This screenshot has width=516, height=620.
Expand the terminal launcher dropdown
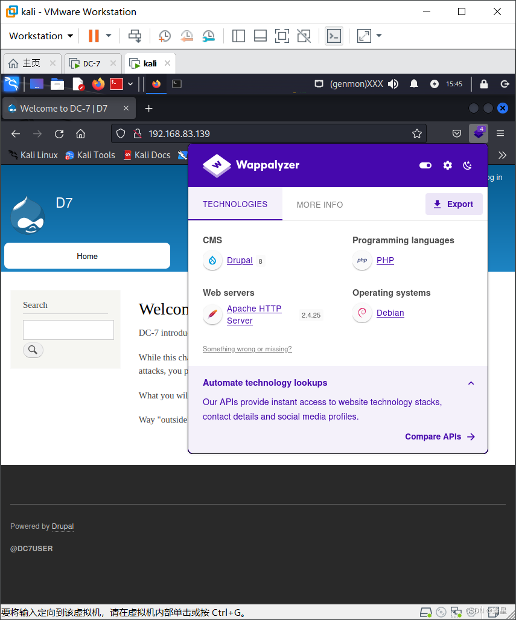point(130,84)
